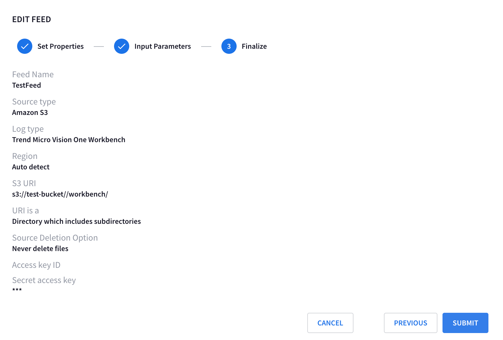Image resolution: width=503 pixels, height=340 pixels.
Task: Select the feed name TestFeed
Action: (x=26, y=85)
